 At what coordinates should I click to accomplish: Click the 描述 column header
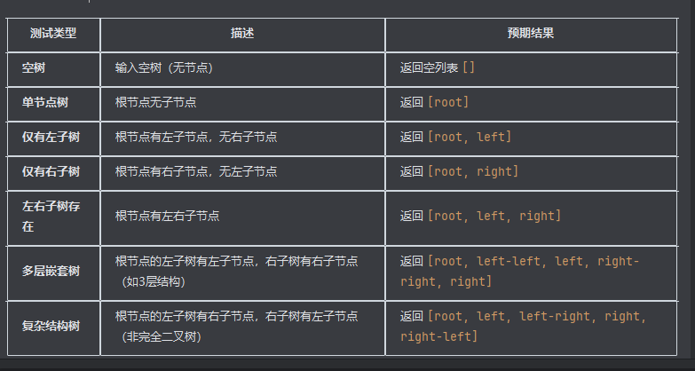242,34
